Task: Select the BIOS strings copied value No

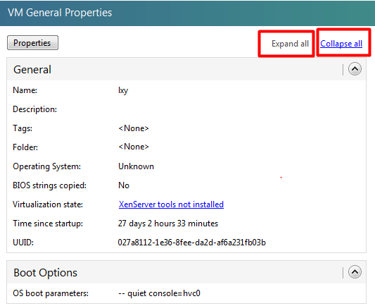Action: [x=124, y=185]
